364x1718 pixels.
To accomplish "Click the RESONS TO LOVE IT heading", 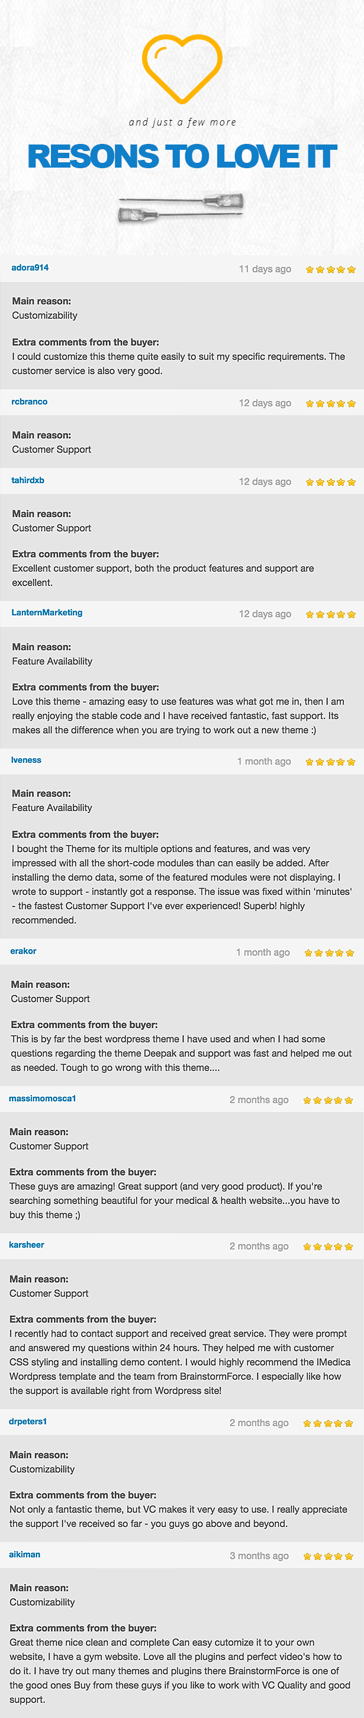I will tap(182, 156).
